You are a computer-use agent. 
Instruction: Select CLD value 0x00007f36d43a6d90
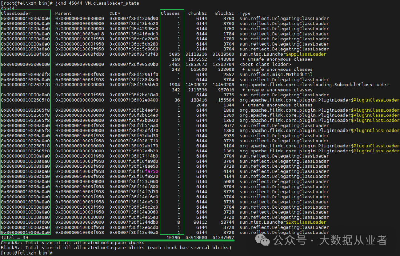[134, 19]
